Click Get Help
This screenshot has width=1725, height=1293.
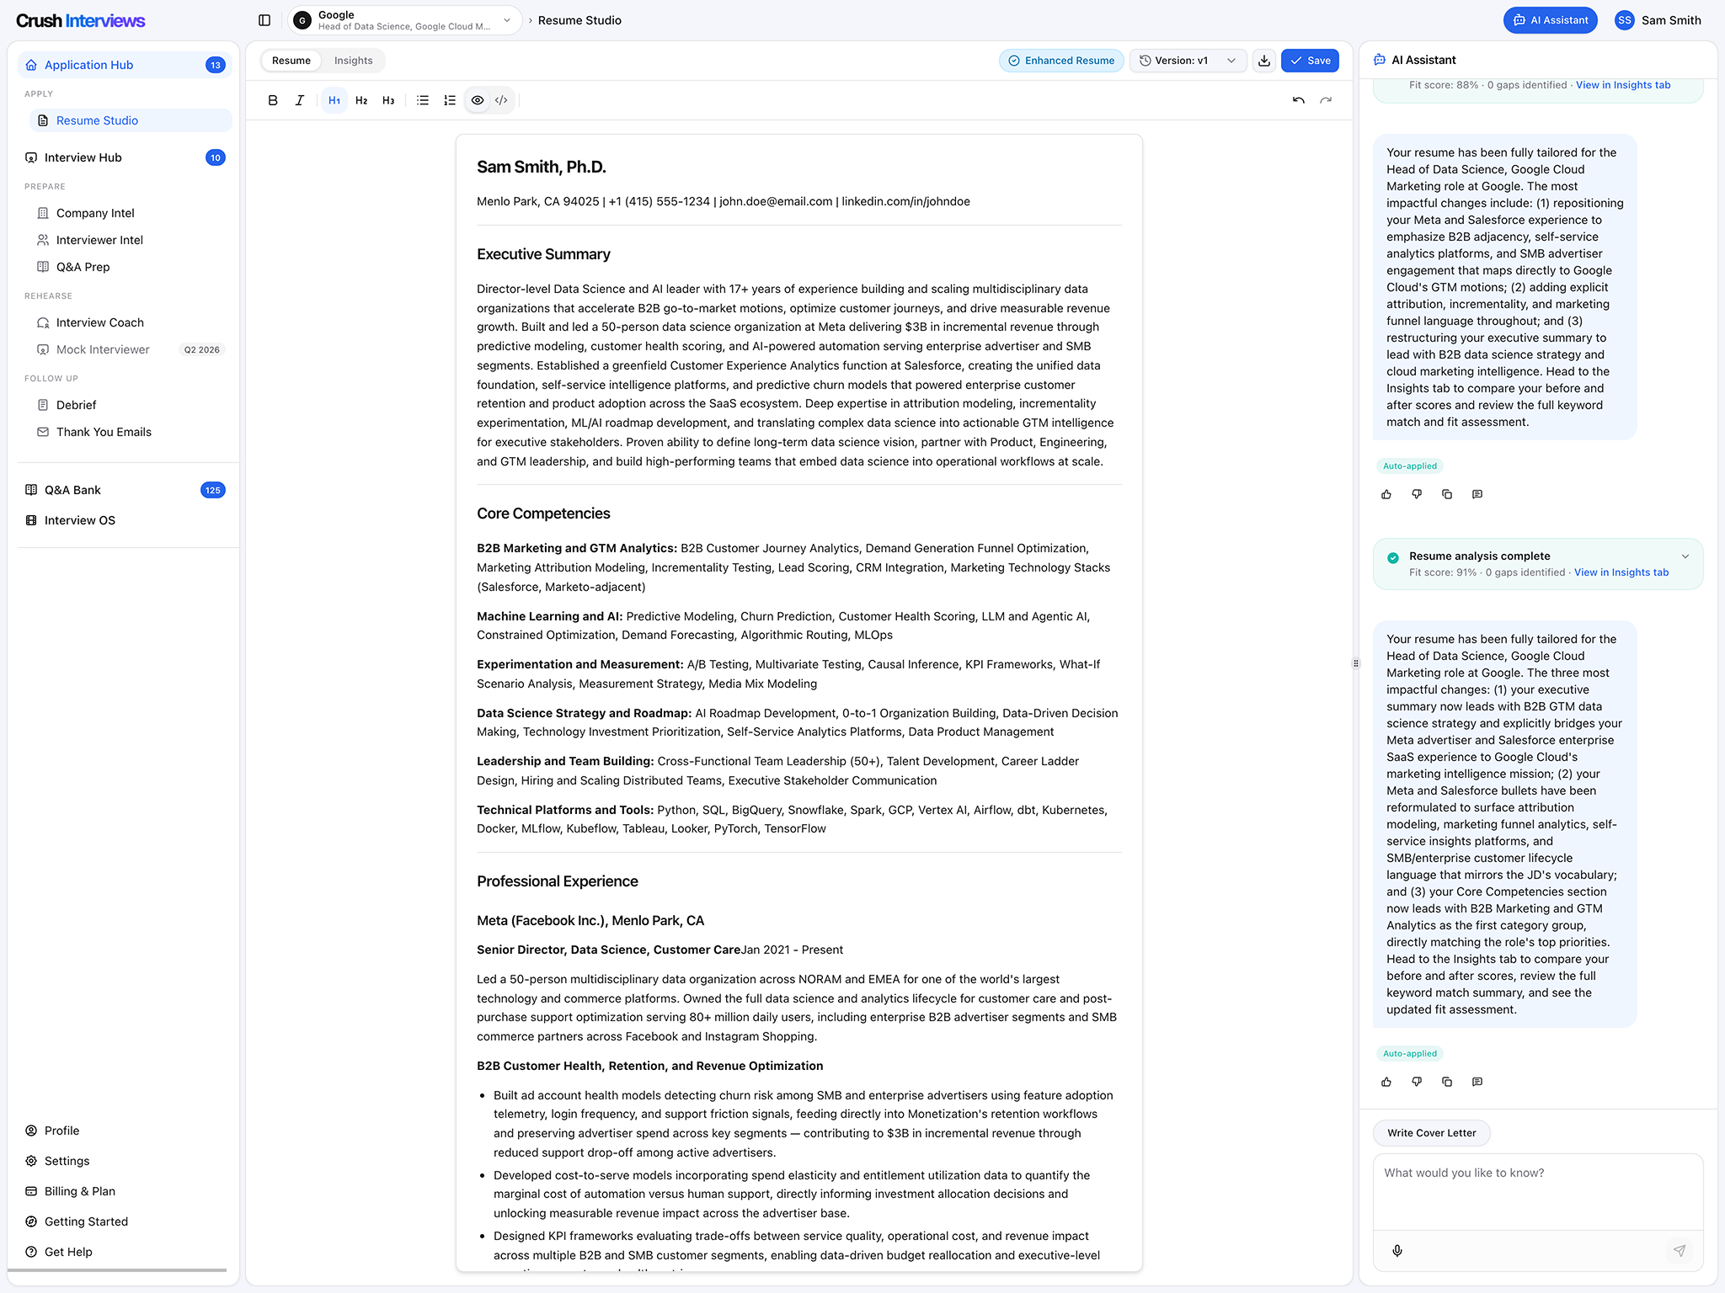pos(126,1252)
